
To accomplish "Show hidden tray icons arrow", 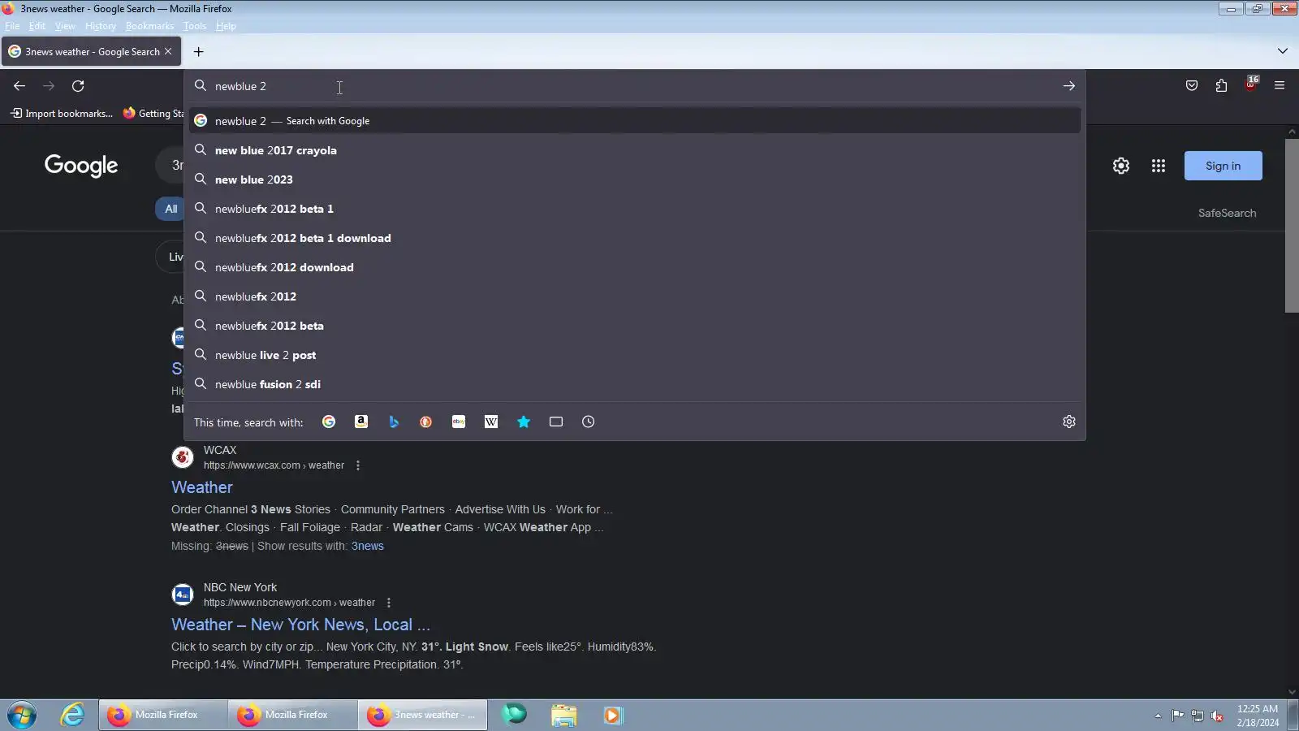I will tap(1158, 716).
